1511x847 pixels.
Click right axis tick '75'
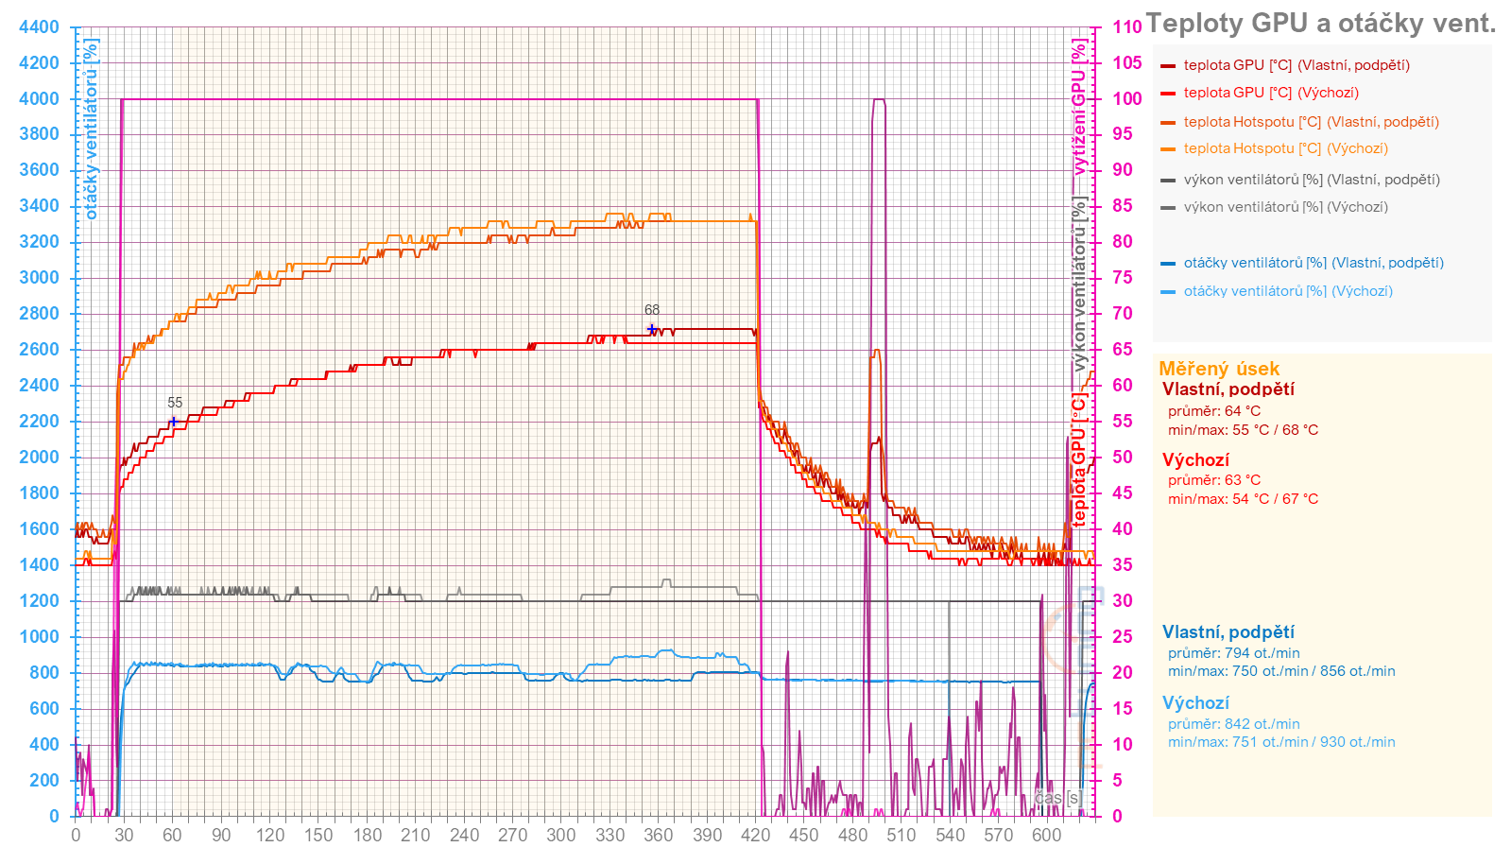point(1122,278)
